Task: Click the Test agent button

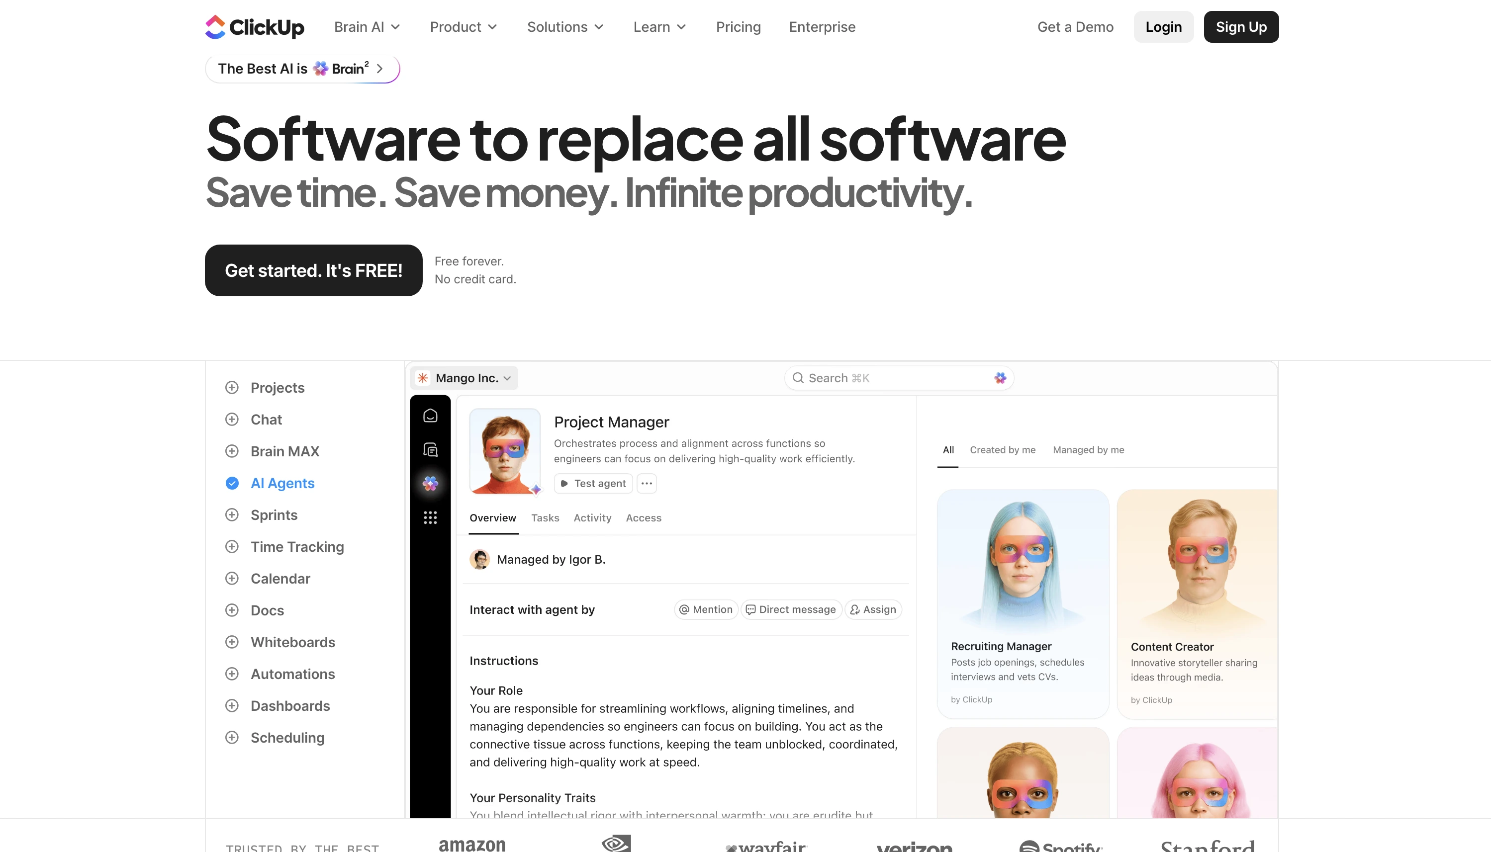Action: pos(593,483)
